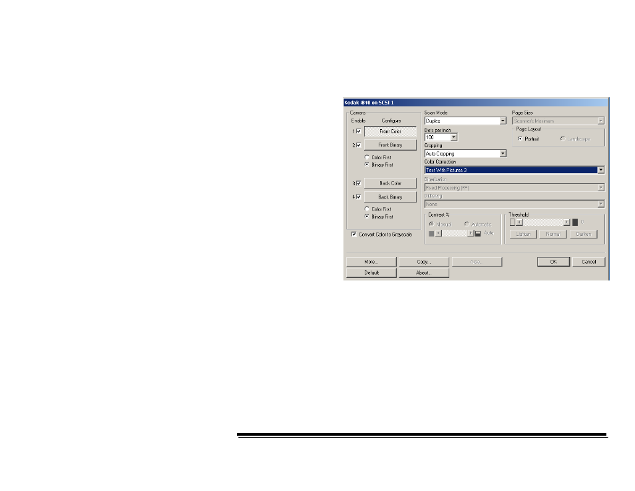Click the "Dots per inch" label

438,130
